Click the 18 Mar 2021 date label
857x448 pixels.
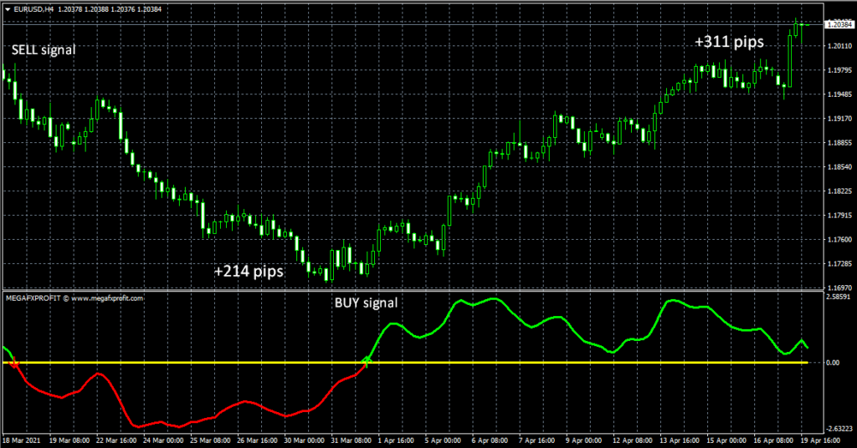(x=21, y=440)
